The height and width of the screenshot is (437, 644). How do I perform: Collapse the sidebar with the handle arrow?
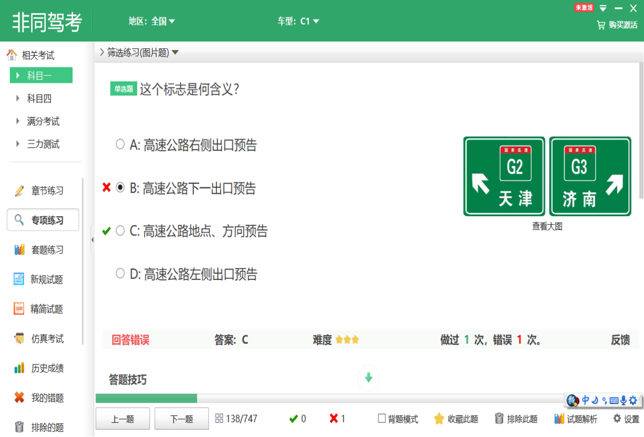pyautogui.click(x=93, y=239)
